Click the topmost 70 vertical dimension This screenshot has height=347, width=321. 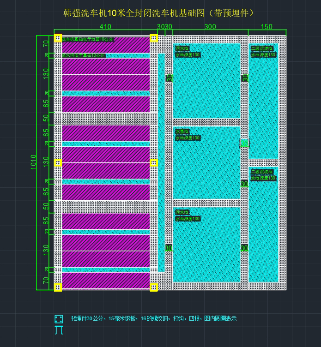pyautogui.click(x=46, y=43)
